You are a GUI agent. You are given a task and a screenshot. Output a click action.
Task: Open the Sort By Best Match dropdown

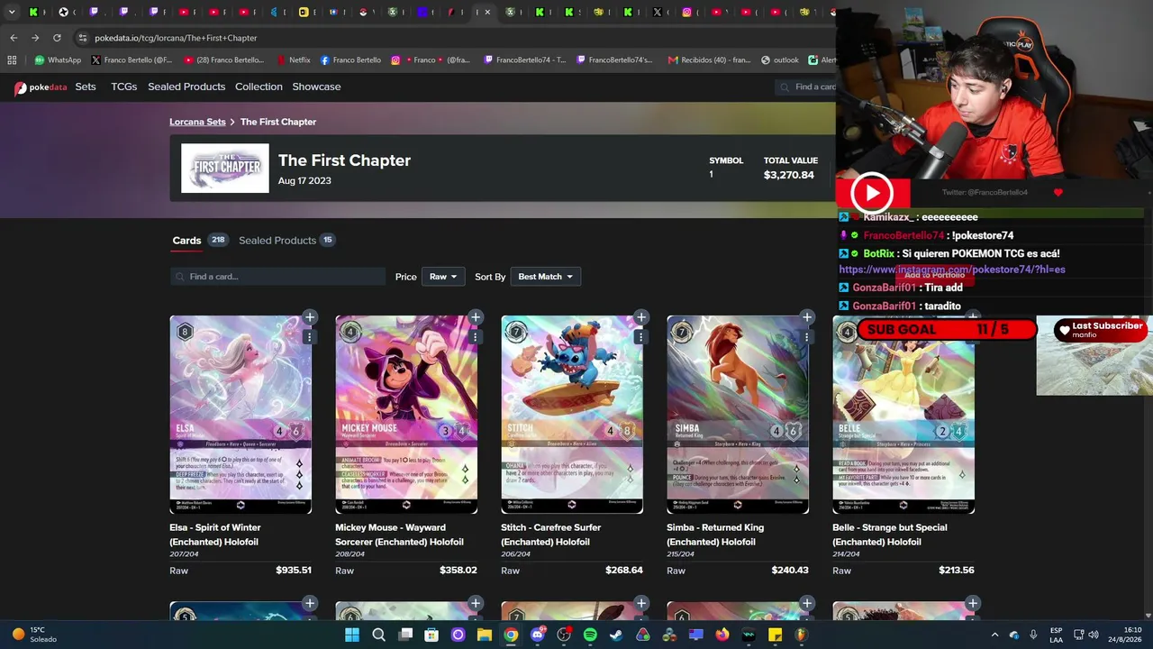[x=546, y=277]
